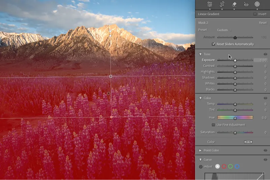
Task: Click the Linear Gradient label
Action: click(209, 14)
